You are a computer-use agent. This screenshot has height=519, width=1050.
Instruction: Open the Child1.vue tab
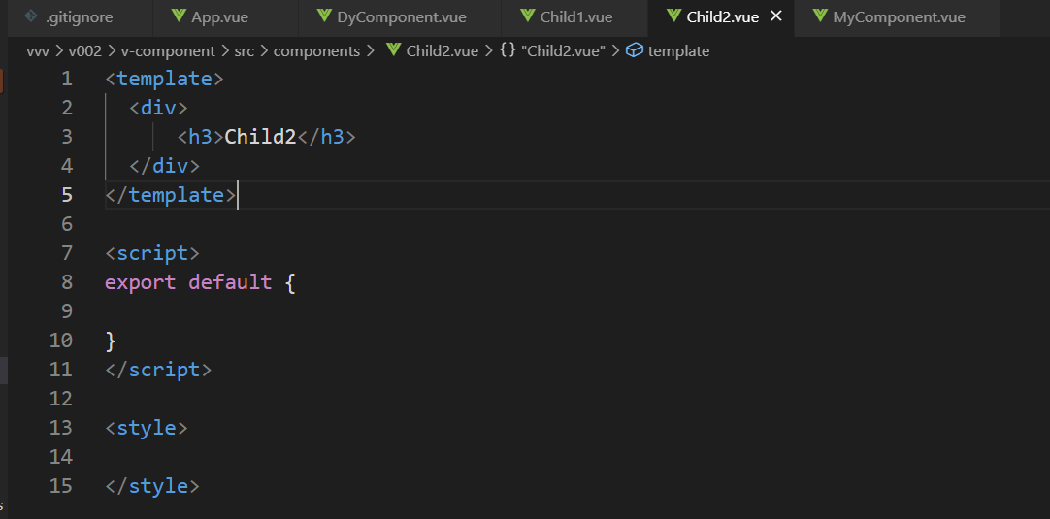575,17
